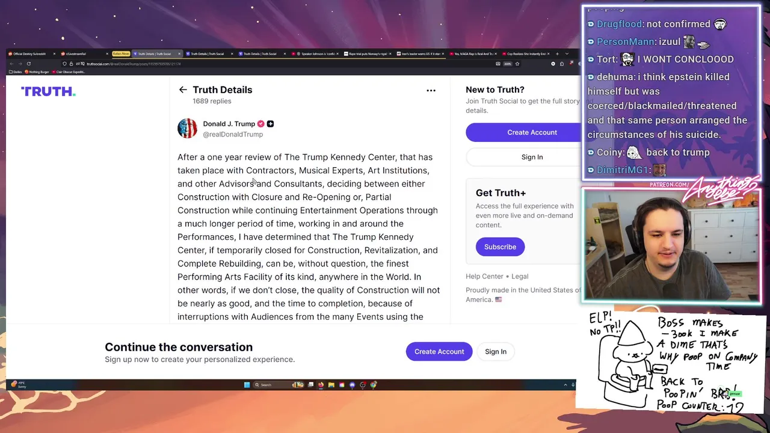The height and width of the screenshot is (433, 770).
Task: Open the Dailies bookmark folder
Action: coord(16,72)
